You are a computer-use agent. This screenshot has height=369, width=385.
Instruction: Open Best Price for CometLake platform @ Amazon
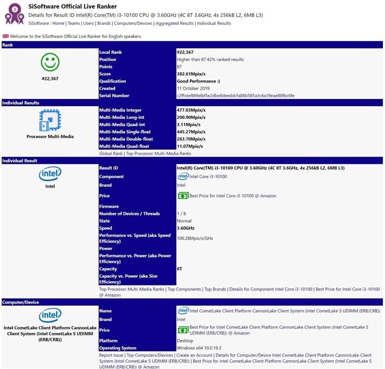point(279,330)
